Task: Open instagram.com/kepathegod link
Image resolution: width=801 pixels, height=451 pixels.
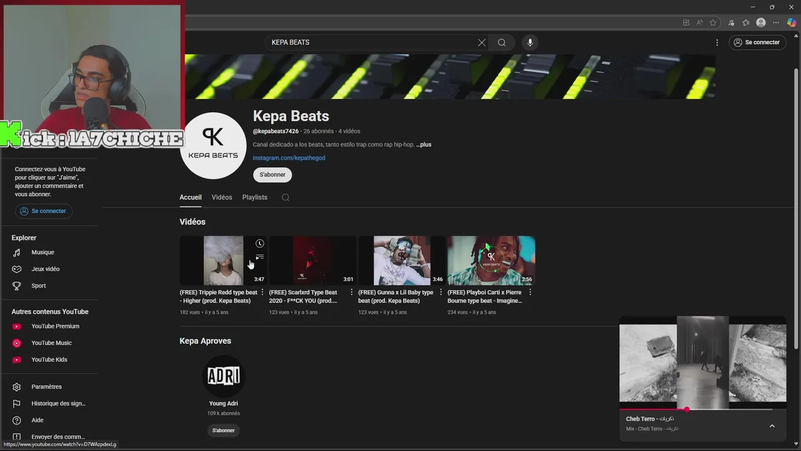Action: coord(288,158)
